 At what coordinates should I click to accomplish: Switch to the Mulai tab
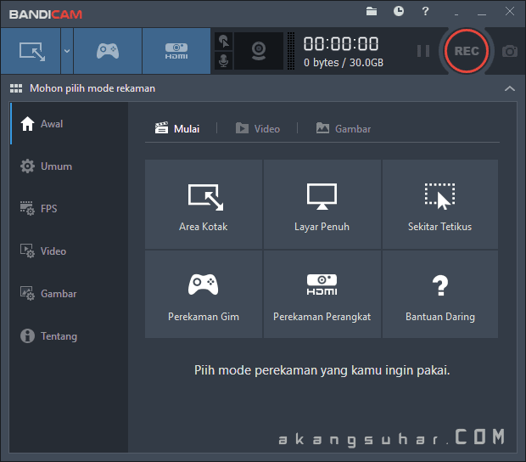coord(177,128)
